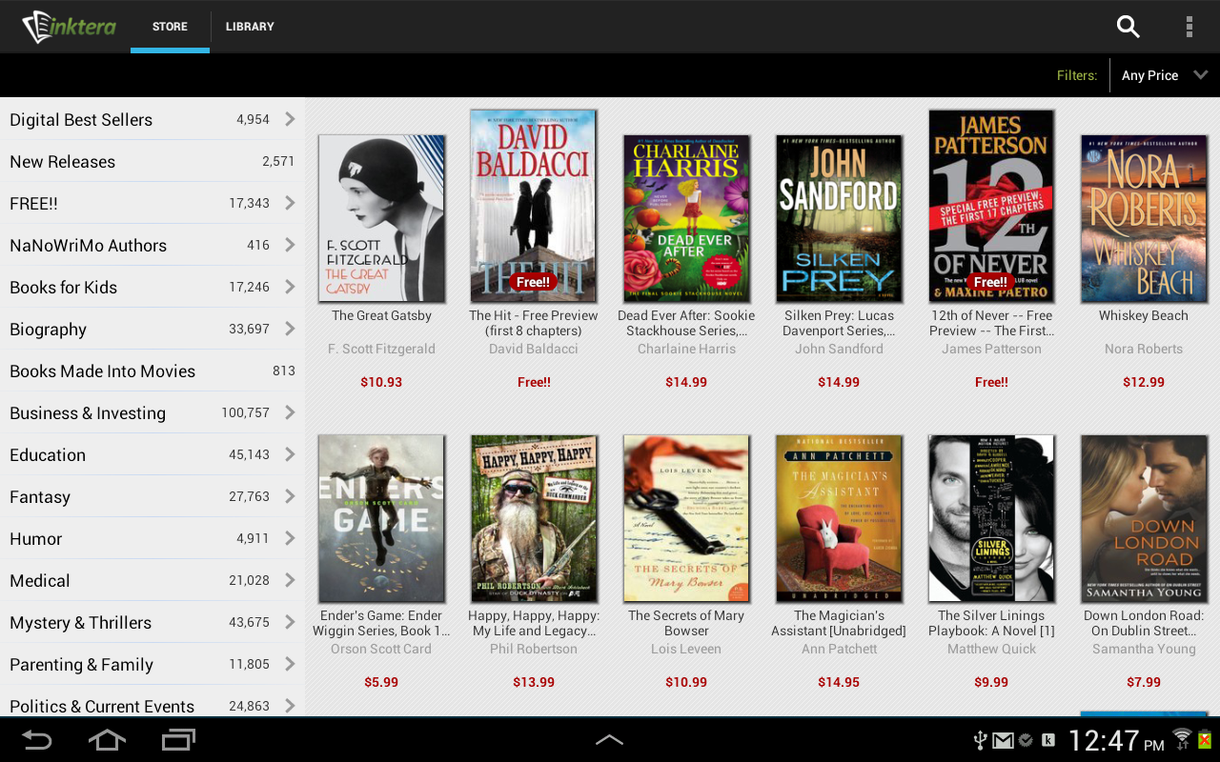Open Books Made Into Movies category

[x=152, y=371]
